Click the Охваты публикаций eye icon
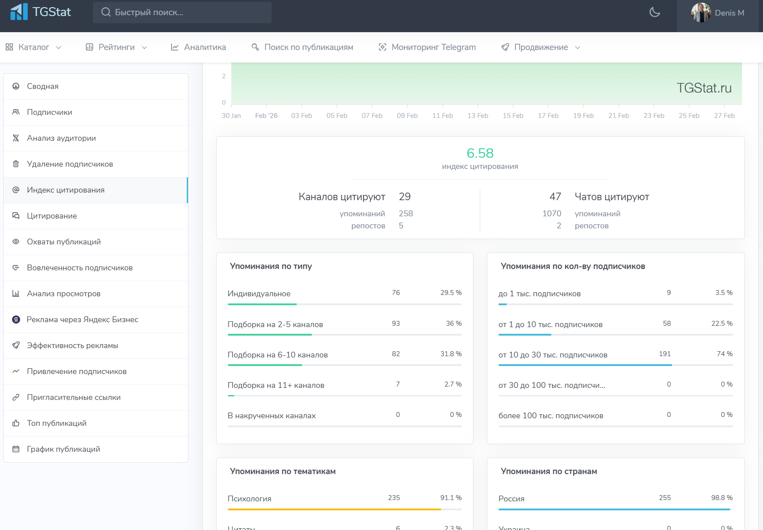763x530 pixels. coord(16,242)
